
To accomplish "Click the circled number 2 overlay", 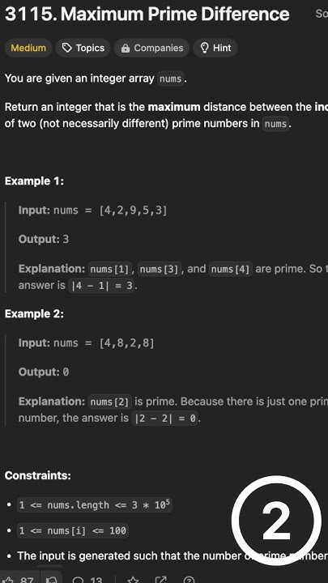I will pos(276,521).
